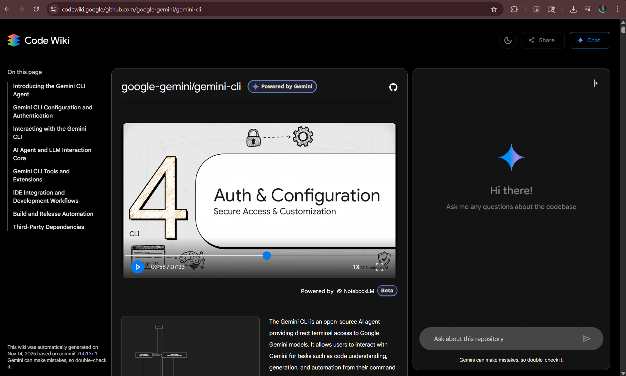Jump to Third-Party Dependencies section
626x376 pixels.
[48, 227]
